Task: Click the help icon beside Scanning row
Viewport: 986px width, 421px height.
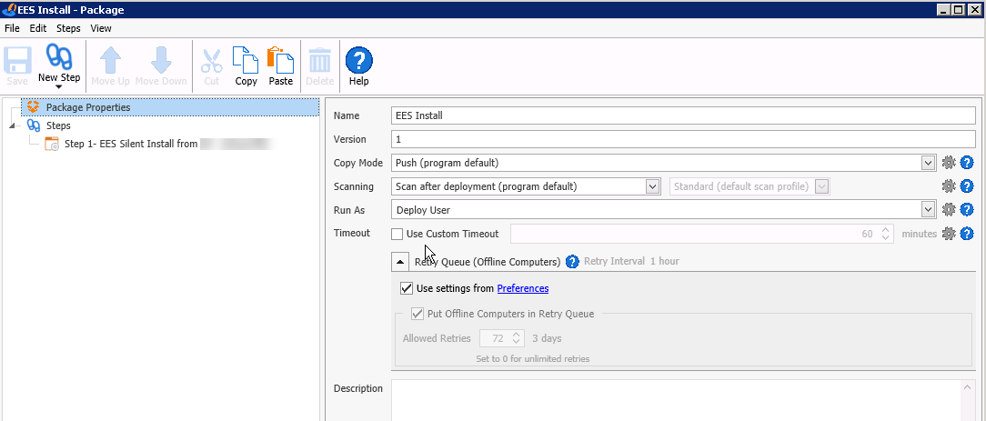Action: (x=967, y=186)
